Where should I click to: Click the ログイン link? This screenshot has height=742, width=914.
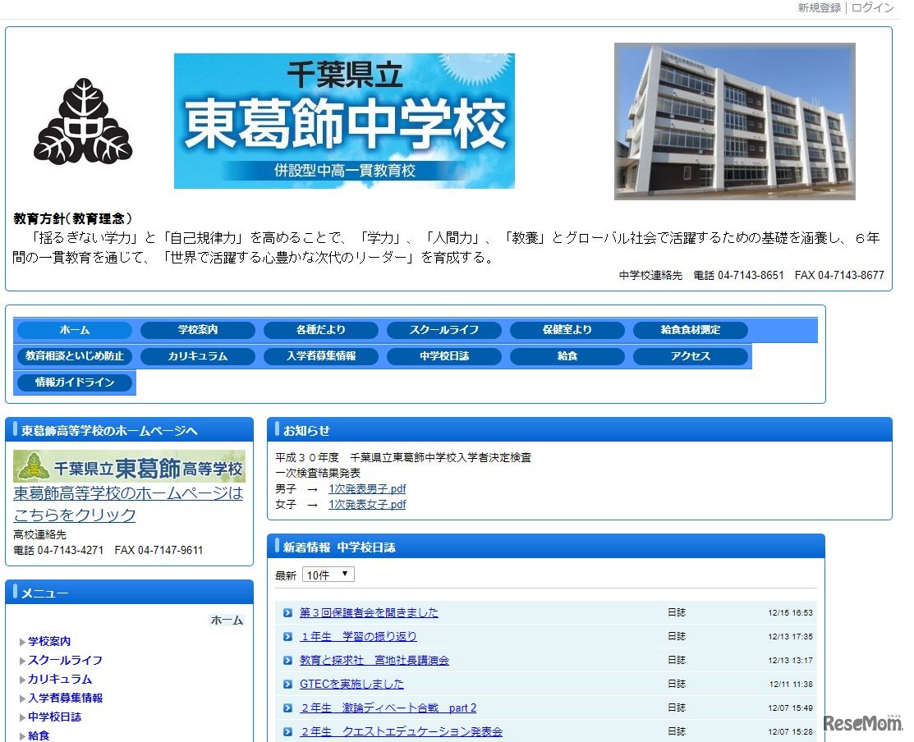[873, 7]
